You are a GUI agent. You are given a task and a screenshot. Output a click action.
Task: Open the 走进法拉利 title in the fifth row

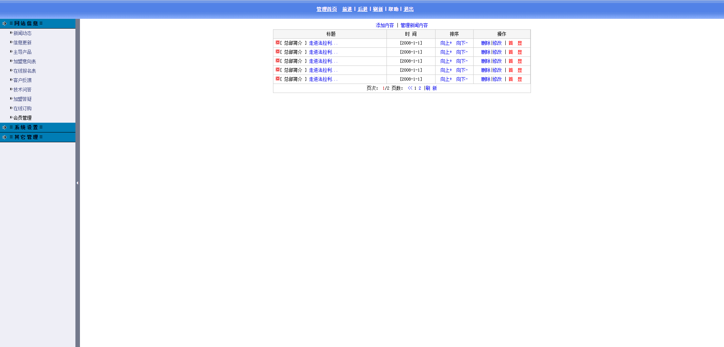[323, 79]
